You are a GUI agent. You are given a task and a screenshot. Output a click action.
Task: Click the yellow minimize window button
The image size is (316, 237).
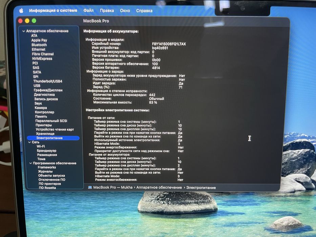(x=27, y=21)
